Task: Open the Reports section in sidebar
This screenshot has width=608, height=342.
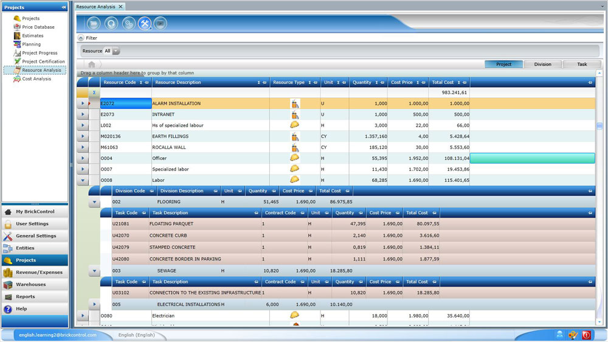Action: point(25,297)
